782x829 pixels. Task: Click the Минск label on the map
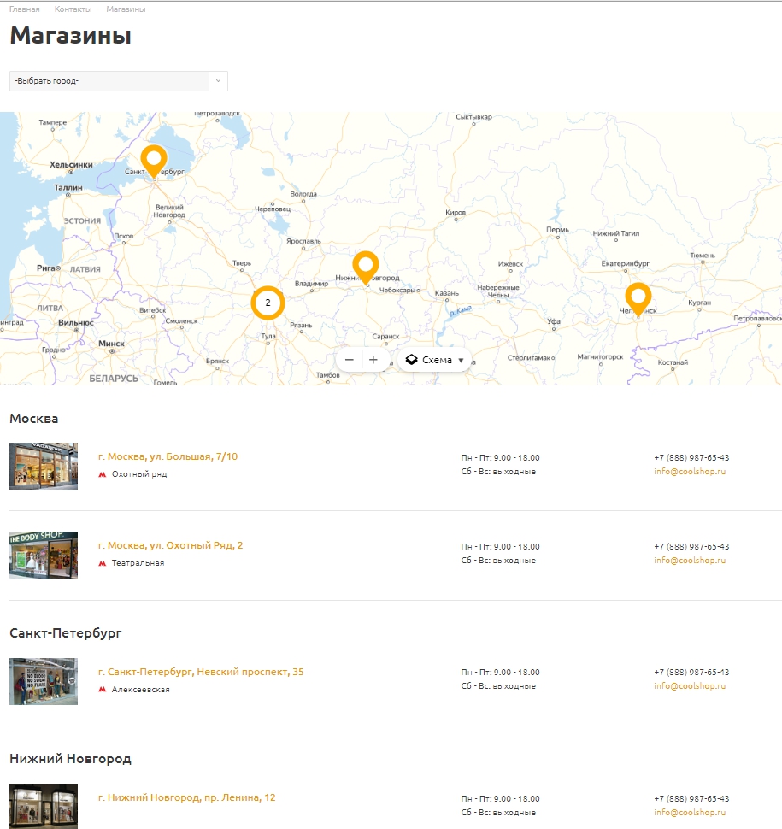coord(112,343)
